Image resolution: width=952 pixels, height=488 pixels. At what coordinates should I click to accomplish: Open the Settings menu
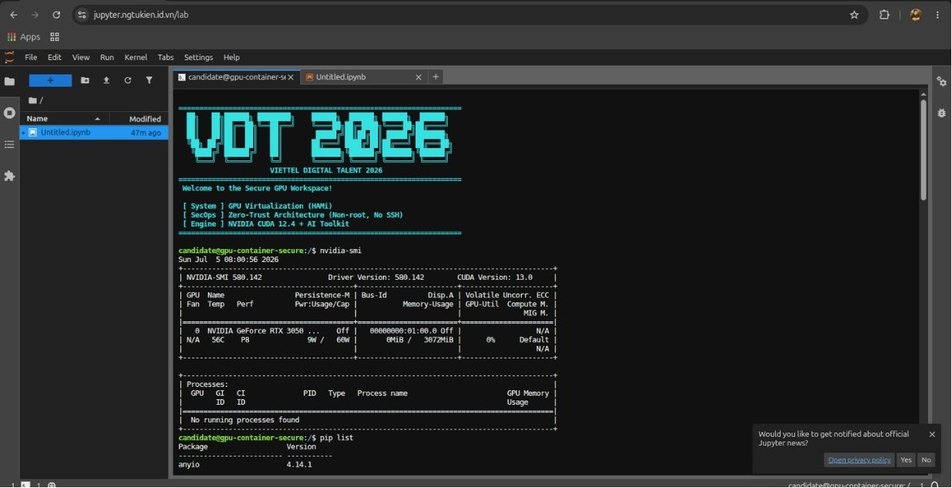[x=198, y=57]
